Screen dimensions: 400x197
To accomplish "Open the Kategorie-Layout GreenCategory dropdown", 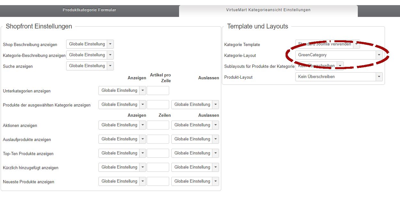I will [339, 55].
